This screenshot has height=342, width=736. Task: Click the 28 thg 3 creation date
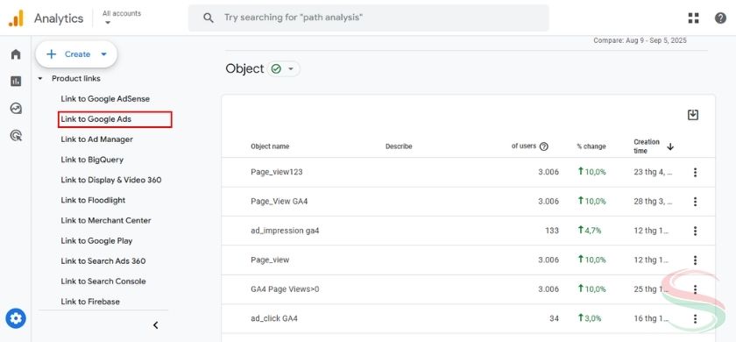tap(653, 201)
